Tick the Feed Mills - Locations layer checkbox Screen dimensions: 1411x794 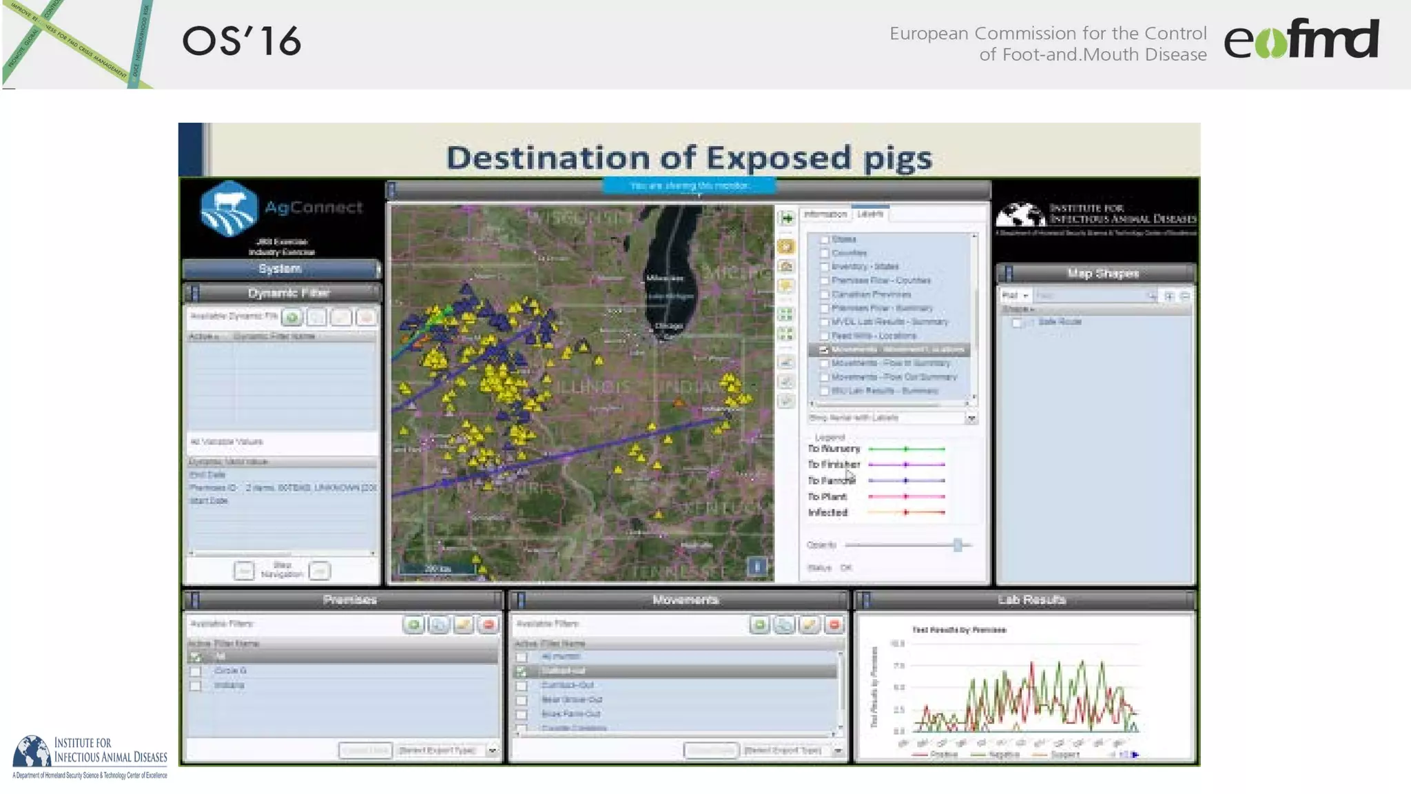tap(824, 336)
